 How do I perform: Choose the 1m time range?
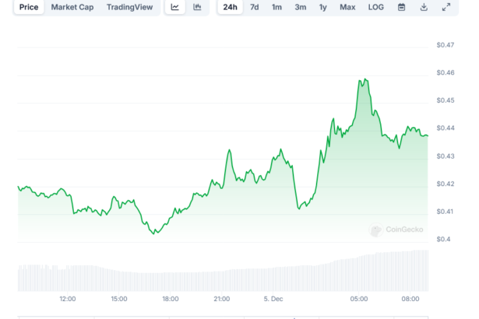276,7
